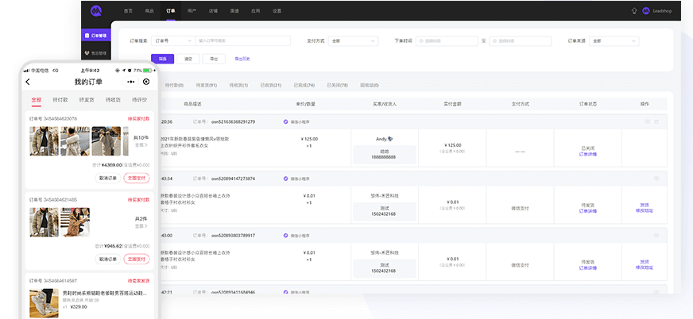Tap the battery icon in the phone status bar
Viewport: 693px width, 319px height.
click(x=148, y=71)
